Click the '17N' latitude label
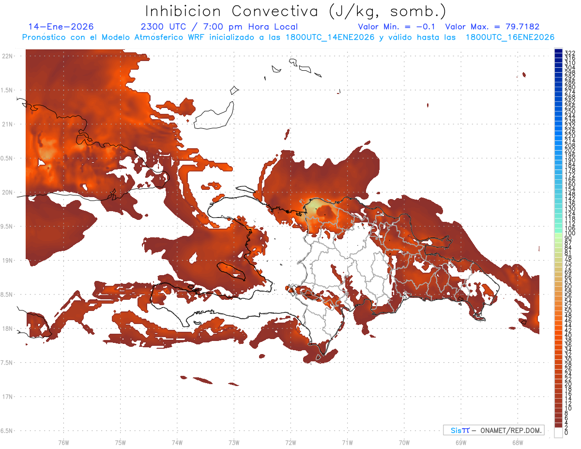The height and width of the screenshot is (449, 581). click(8, 397)
